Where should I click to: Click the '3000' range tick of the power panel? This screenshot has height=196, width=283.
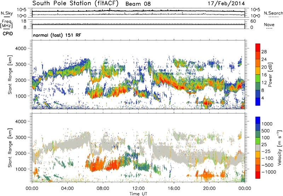(x=21, y=64)
